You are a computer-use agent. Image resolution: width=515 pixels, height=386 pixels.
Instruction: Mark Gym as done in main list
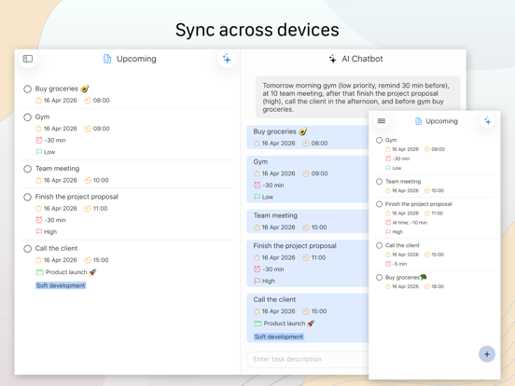(28, 117)
